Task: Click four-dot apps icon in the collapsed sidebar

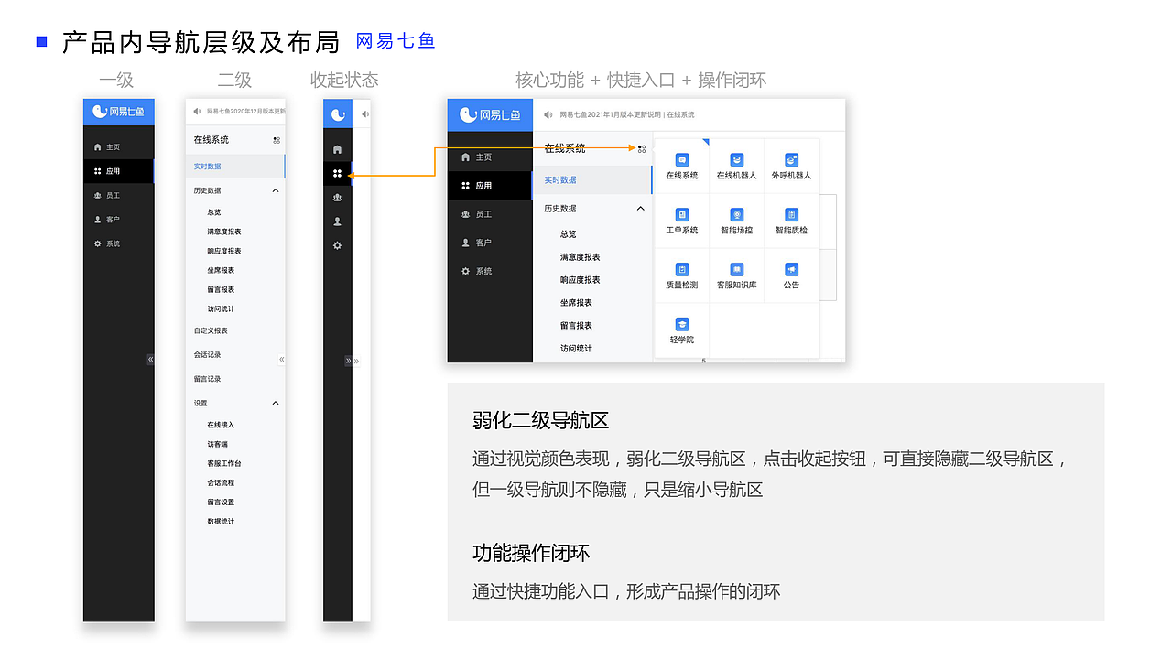Action: click(338, 173)
